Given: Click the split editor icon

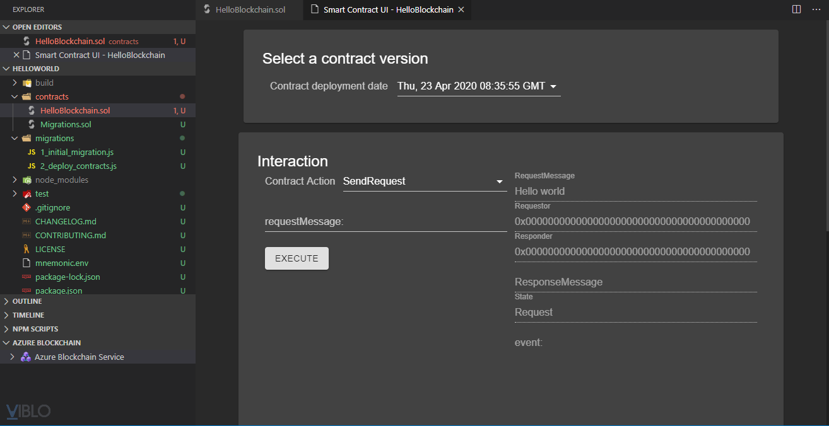Looking at the screenshot, I should [797, 9].
